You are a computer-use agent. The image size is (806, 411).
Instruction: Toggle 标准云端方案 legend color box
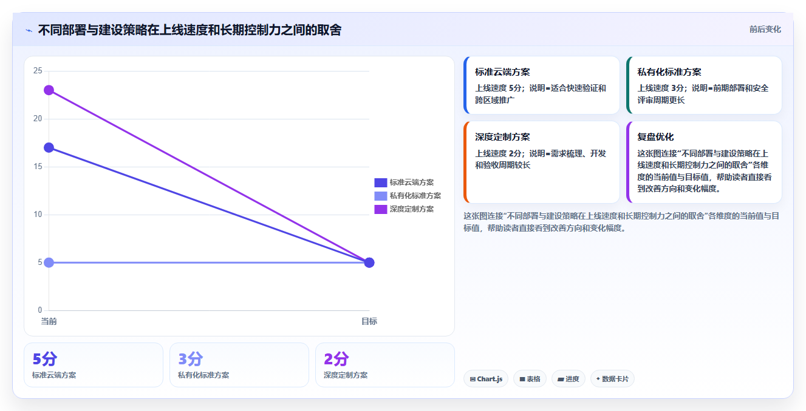(380, 182)
